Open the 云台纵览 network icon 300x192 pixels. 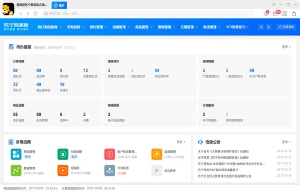110,171
